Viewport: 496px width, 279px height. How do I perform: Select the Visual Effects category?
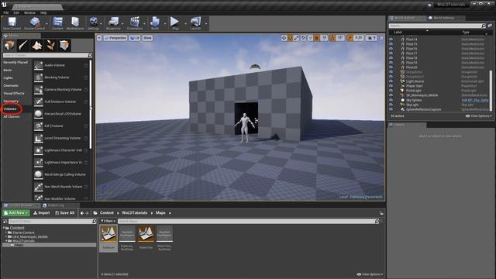(x=14, y=93)
